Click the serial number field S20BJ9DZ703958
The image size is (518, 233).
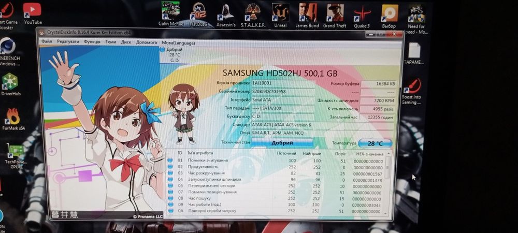click(283, 91)
